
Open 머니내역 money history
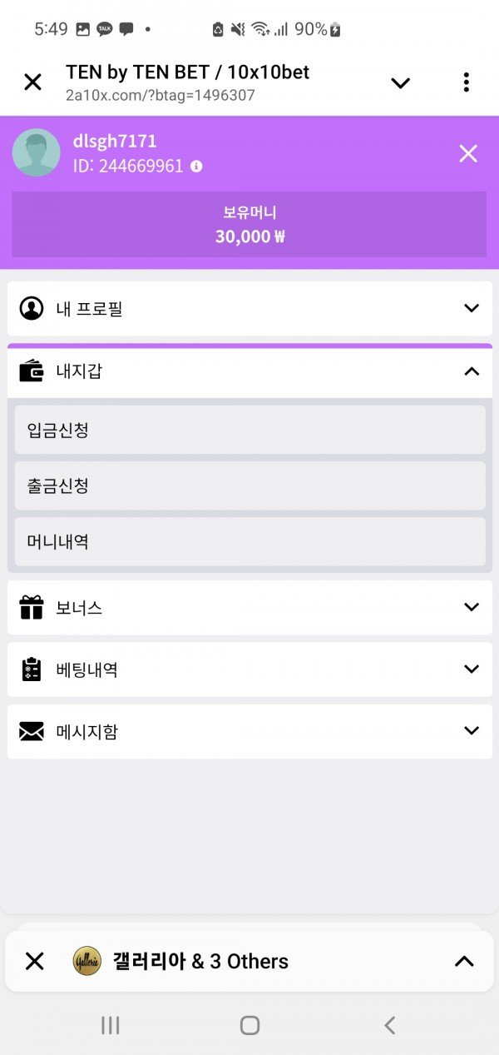pos(249,541)
